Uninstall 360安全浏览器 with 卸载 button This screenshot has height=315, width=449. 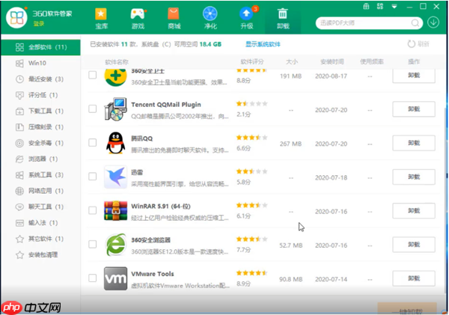(x=414, y=245)
